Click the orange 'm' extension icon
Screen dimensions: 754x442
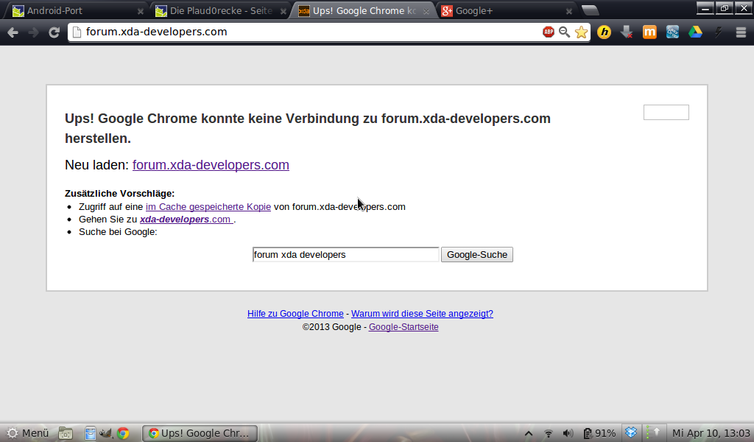pos(649,32)
